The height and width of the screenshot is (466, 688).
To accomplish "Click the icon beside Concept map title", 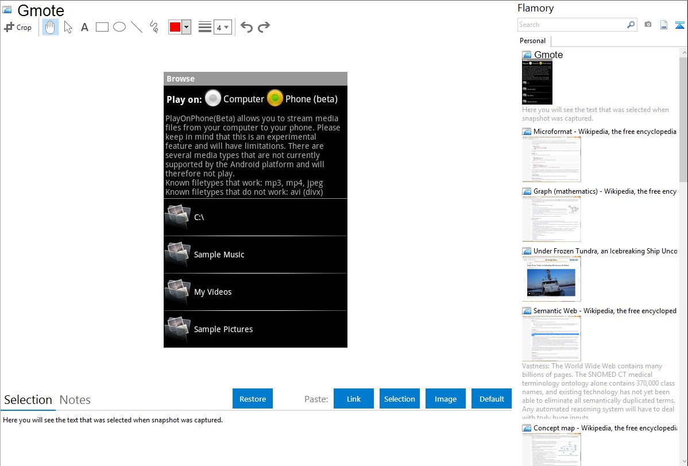I will [x=527, y=428].
